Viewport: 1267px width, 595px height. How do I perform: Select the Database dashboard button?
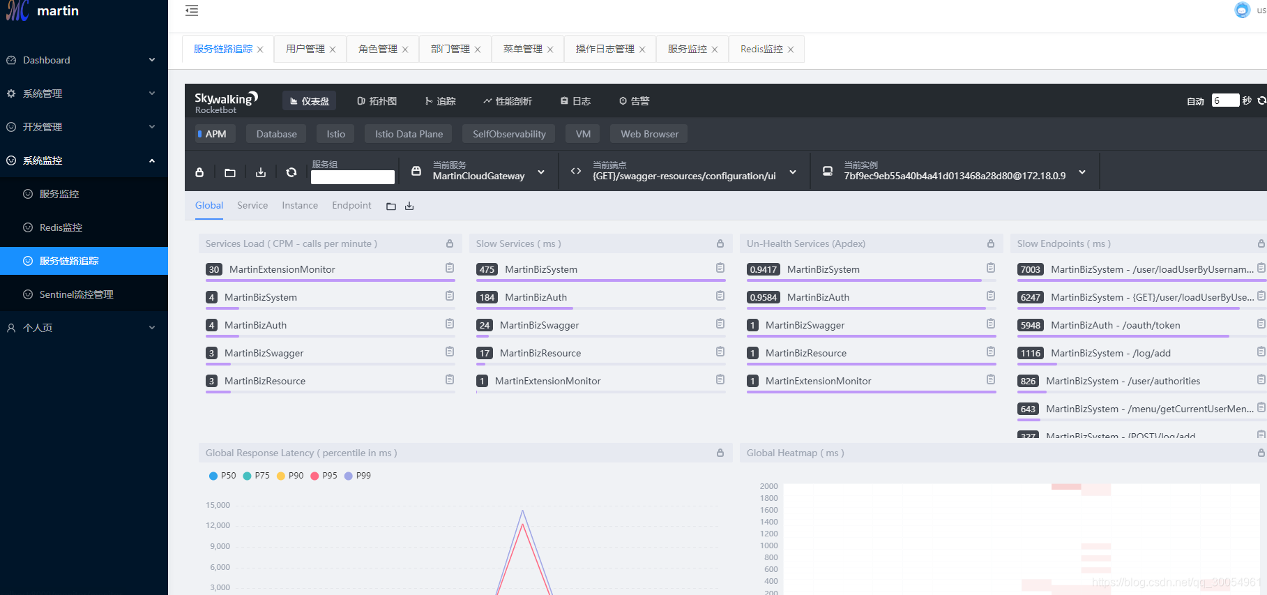(x=276, y=134)
